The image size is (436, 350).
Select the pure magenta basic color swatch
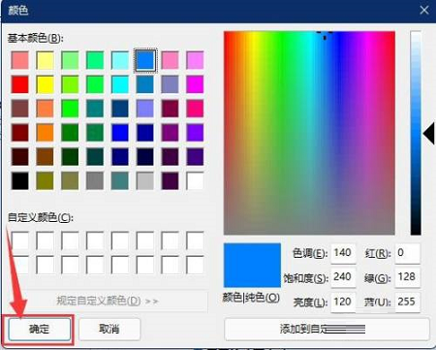coord(195,84)
